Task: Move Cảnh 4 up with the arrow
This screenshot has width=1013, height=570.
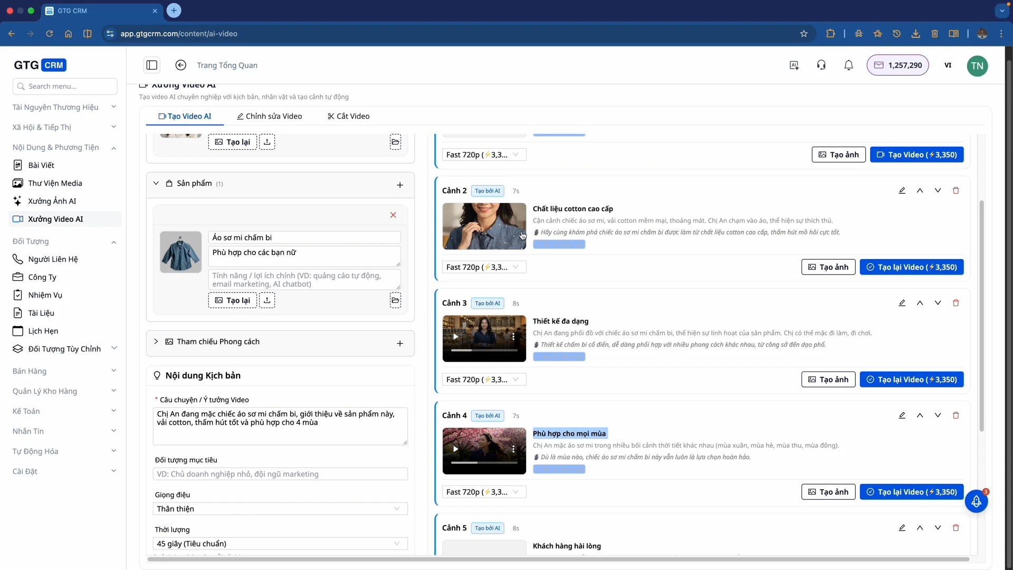Action: click(x=920, y=415)
